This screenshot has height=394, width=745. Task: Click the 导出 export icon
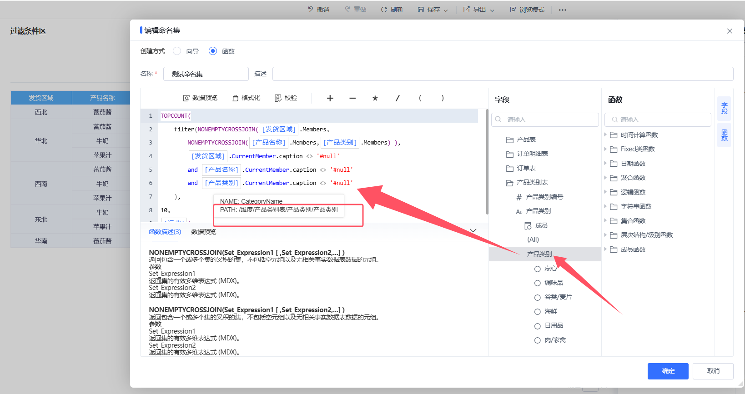467,10
